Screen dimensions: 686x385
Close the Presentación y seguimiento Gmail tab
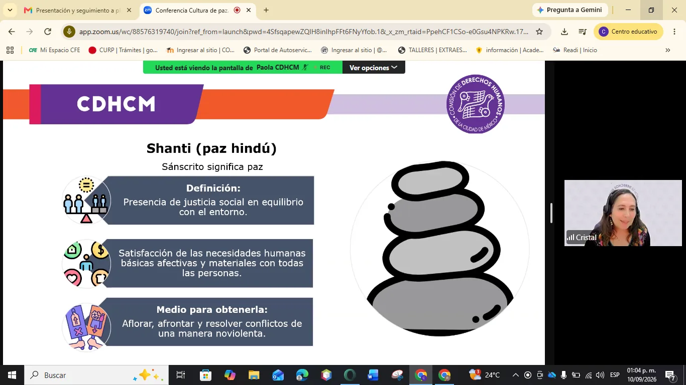129,10
